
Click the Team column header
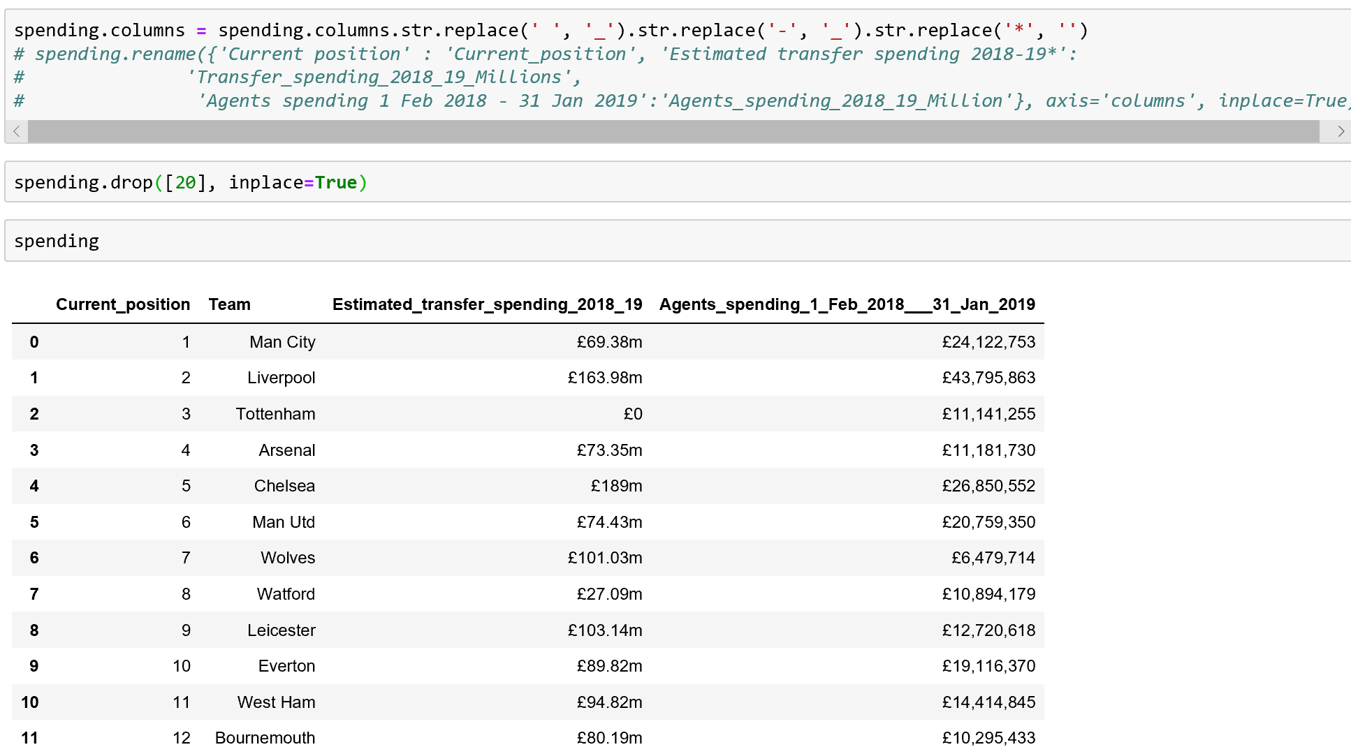(229, 304)
